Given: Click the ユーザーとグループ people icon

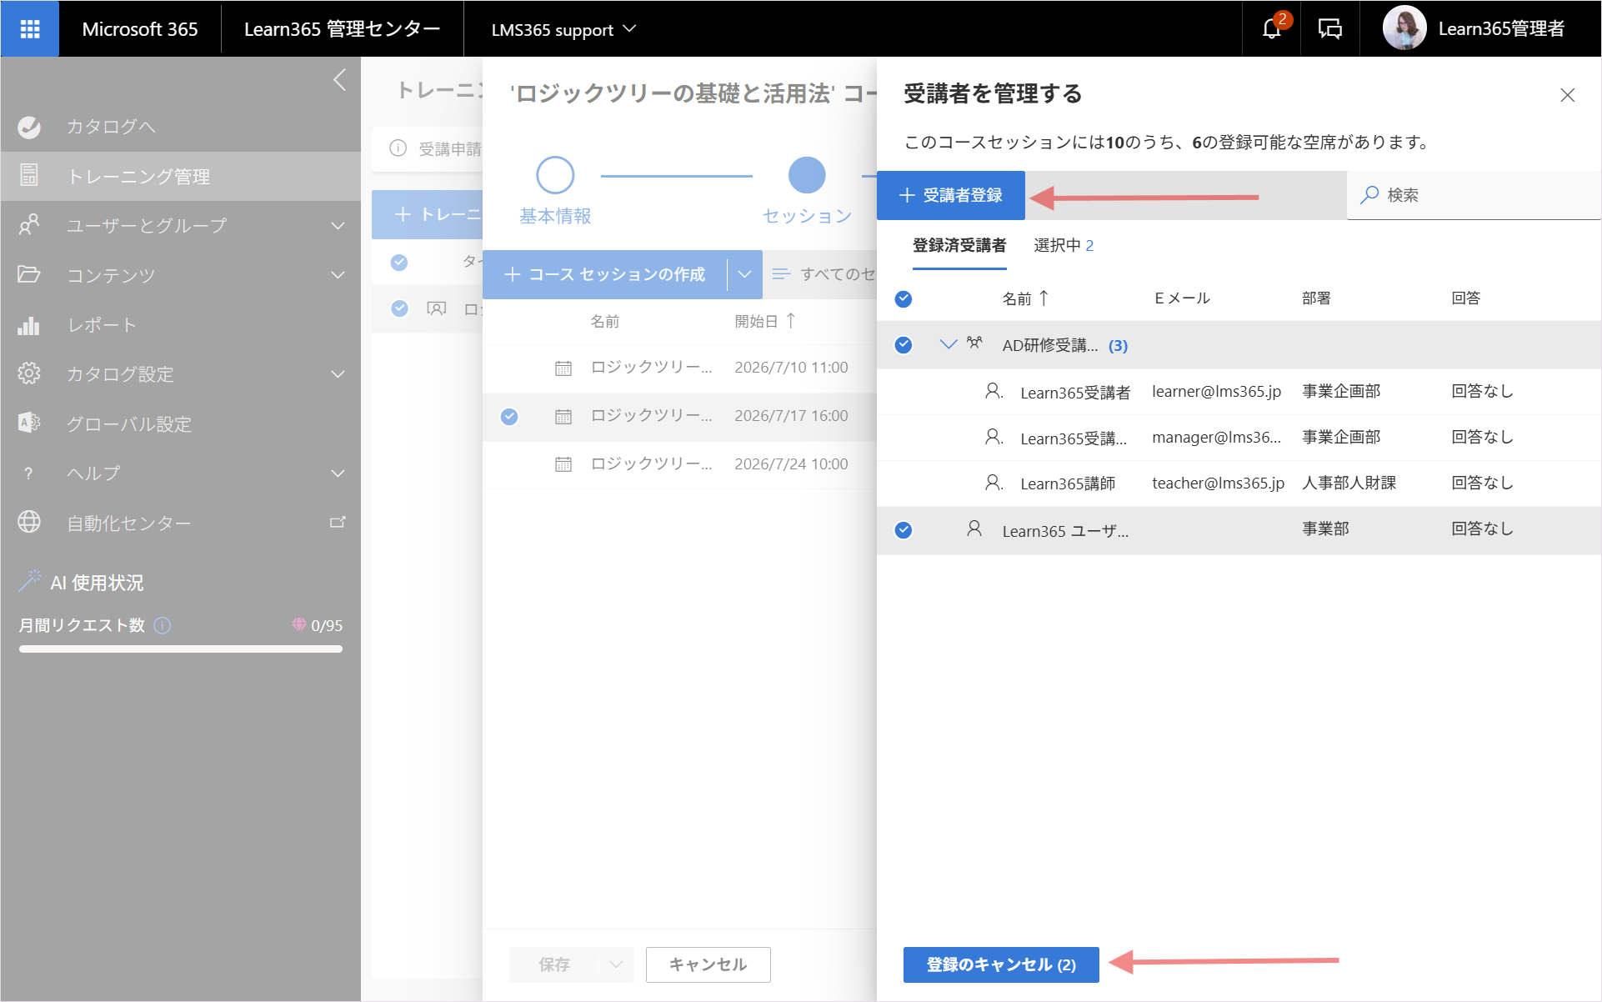Looking at the screenshot, I should 29,225.
